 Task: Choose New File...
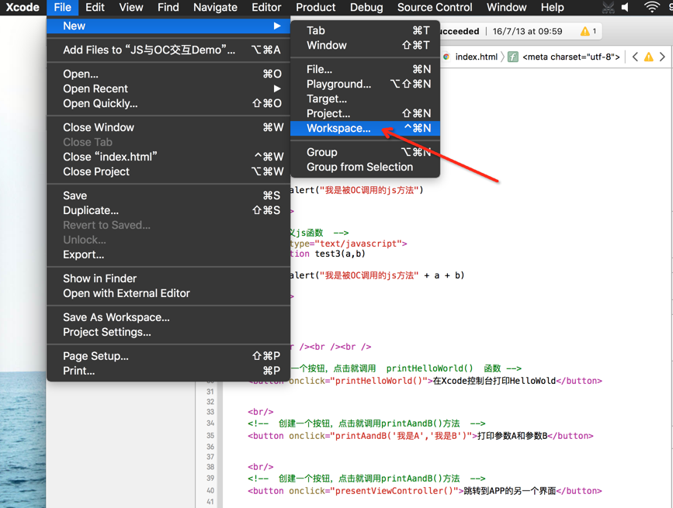[366, 69]
